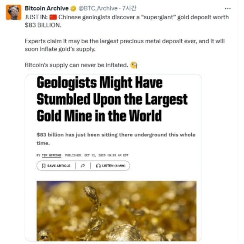Click the Save Article bookmark icon
244x244 pixels.
coord(44,166)
